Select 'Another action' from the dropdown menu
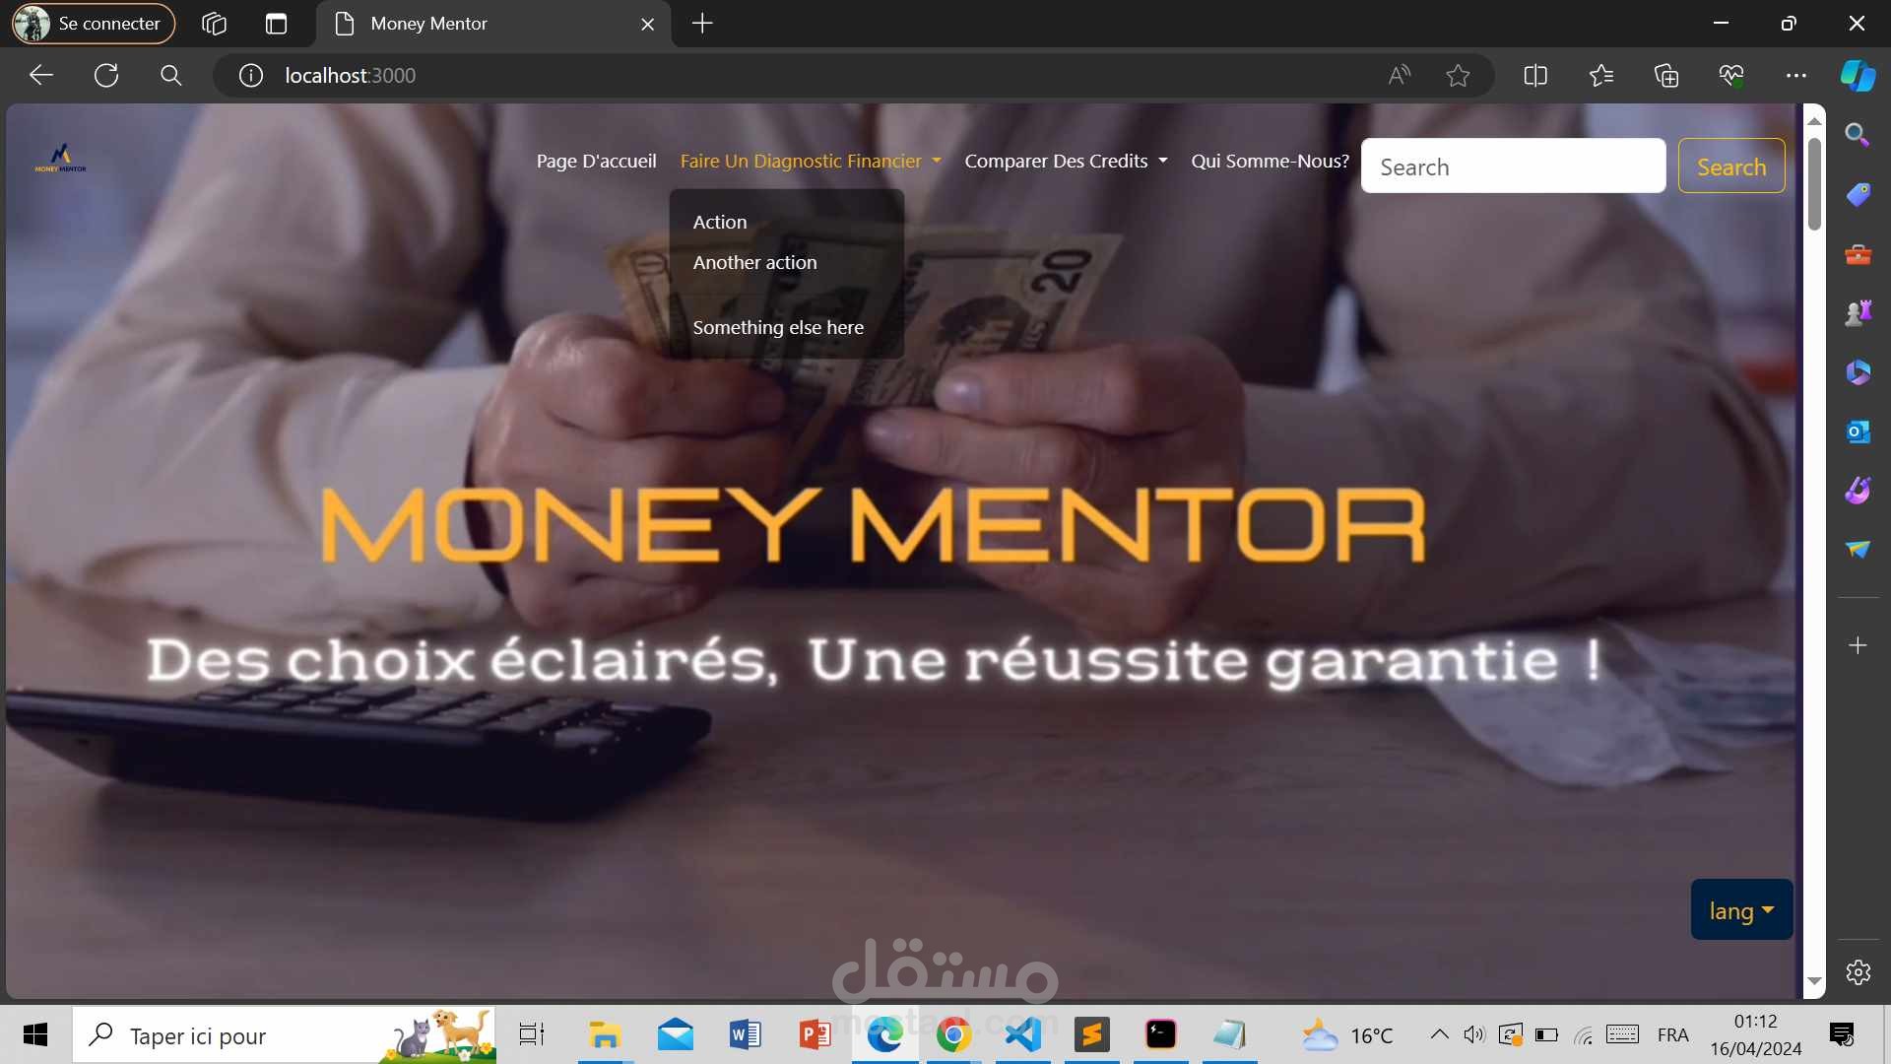Viewport: 1891px width, 1064px height. click(x=754, y=261)
